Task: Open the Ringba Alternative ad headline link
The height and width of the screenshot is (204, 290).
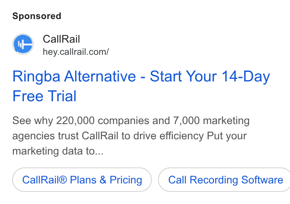Action: (141, 86)
